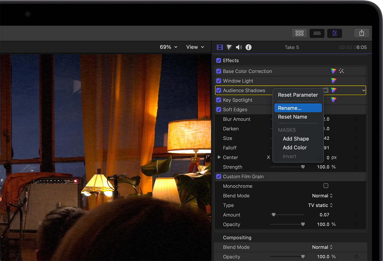The image size is (383, 261).
Task: Disable all Effects checkbox
Action: 219,60
